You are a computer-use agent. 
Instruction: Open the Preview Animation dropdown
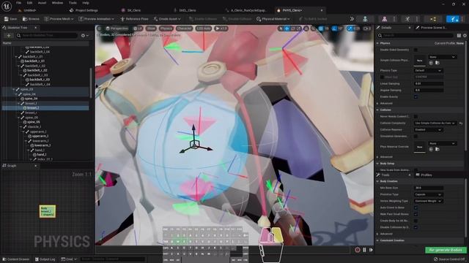pos(96,19)
